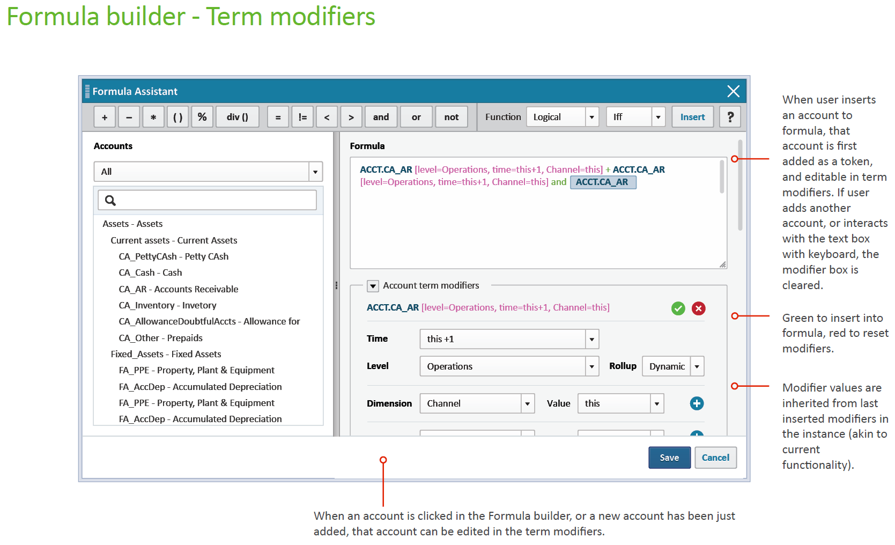
Task: Select the percent (%) operator icon
Action: coord(202,117)
